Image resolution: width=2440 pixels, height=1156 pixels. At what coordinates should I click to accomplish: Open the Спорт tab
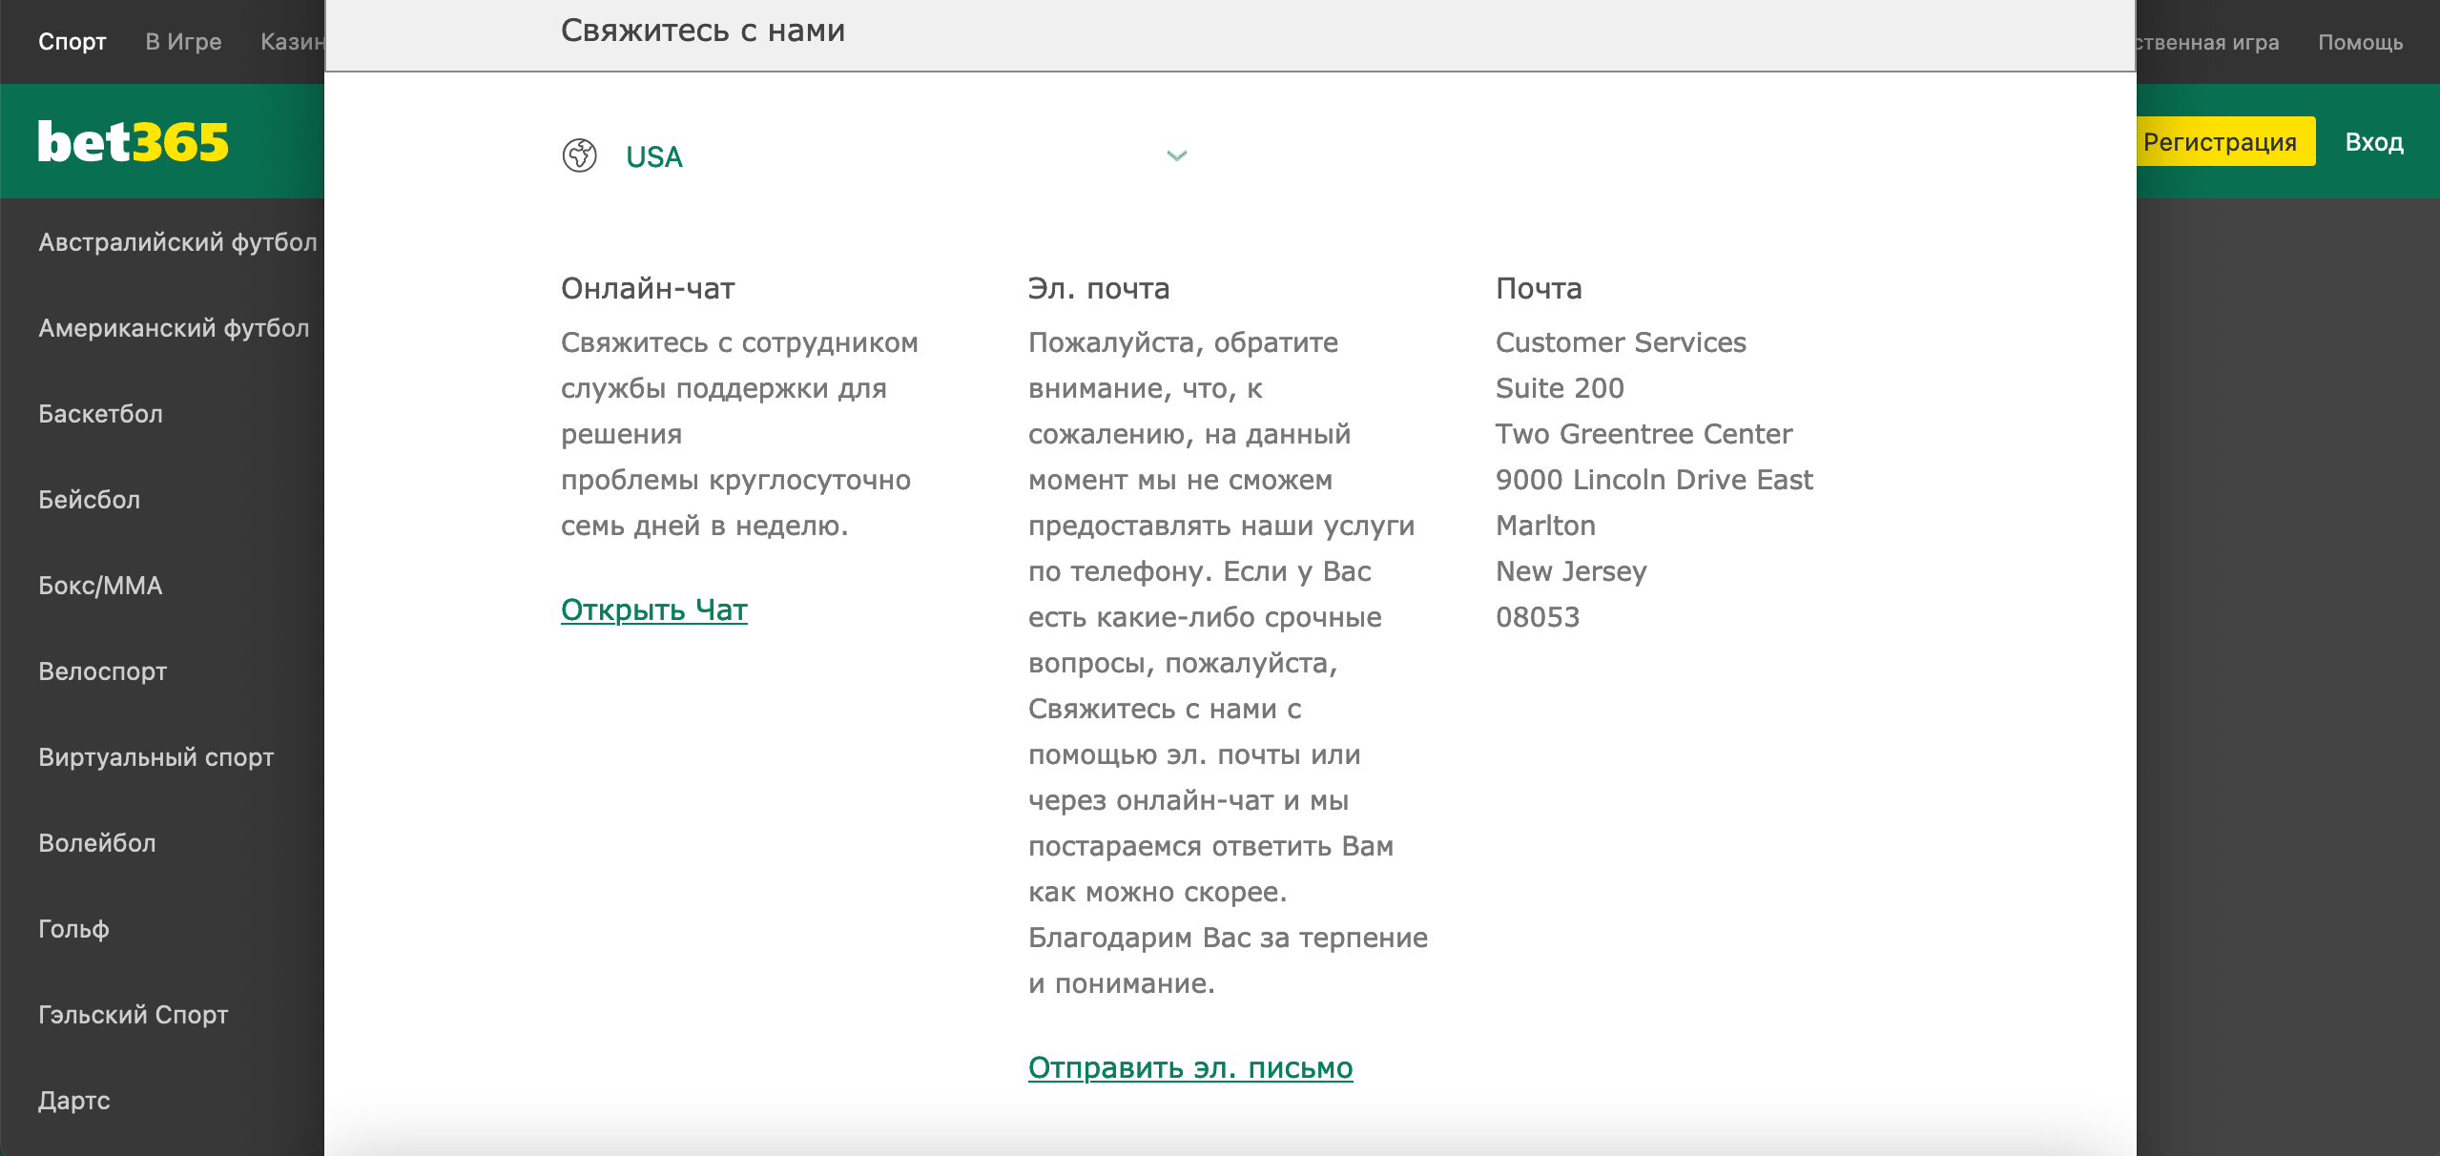72,42
